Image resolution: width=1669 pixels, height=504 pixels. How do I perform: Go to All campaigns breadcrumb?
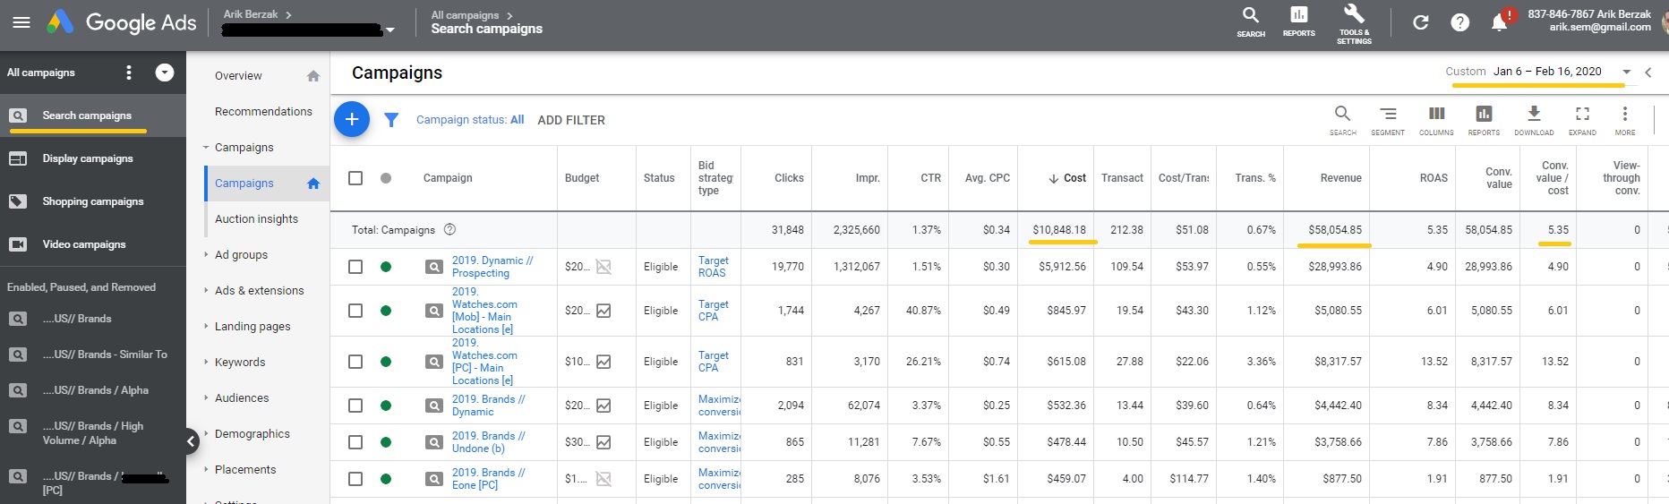coord(465,15)
